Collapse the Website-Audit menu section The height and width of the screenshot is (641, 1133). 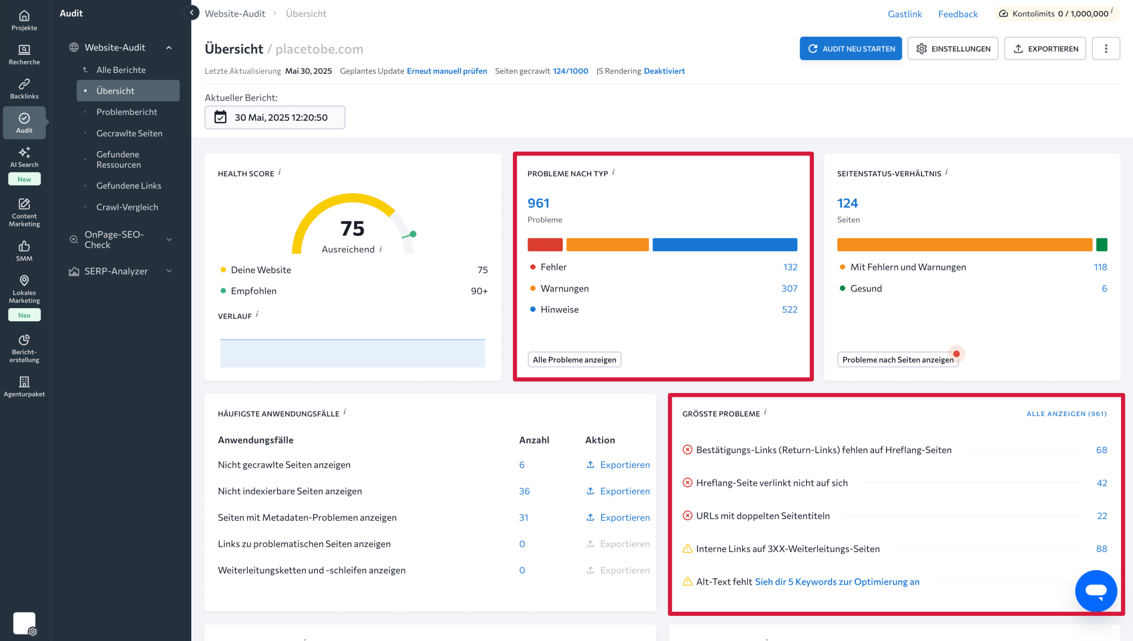pyautogui.click(x=169, y=48)
